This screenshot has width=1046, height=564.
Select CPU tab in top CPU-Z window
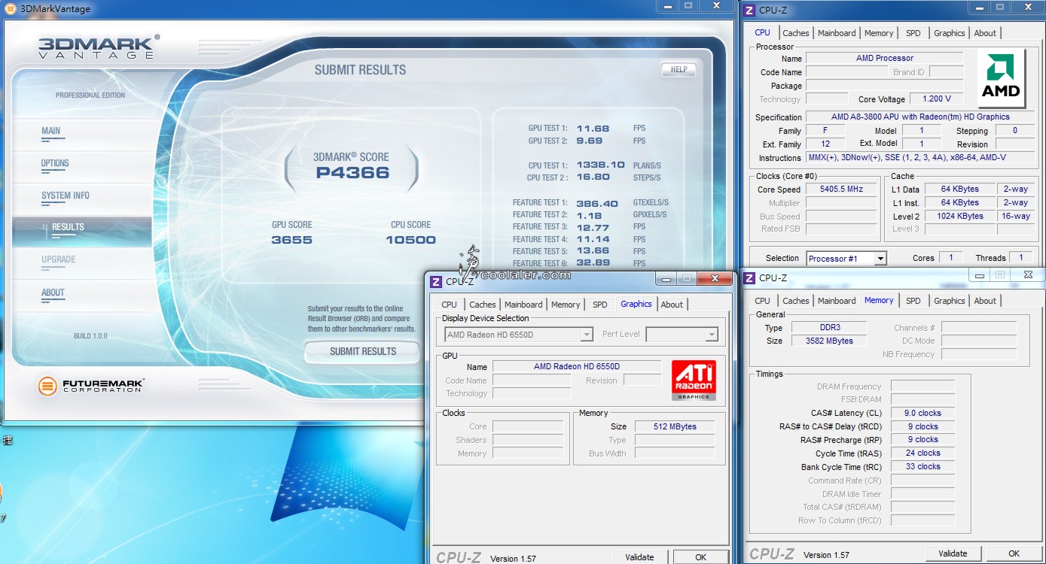[x=762, y=32]
